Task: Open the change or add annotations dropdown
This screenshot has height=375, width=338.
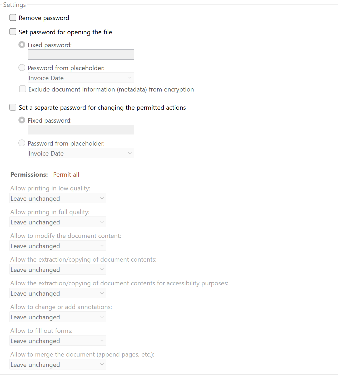Action: pyautogui.click(x=58, y=317)
